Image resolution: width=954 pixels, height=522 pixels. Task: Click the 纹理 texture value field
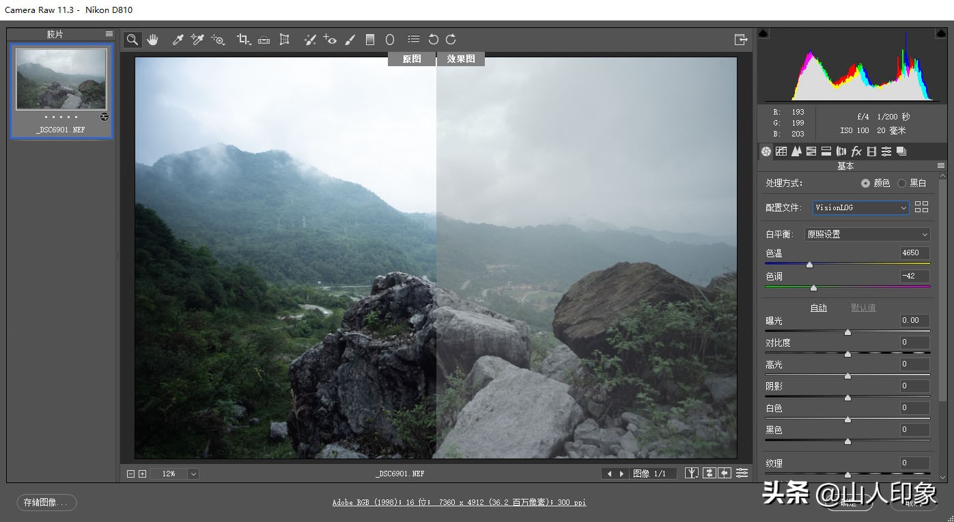click(915, 463)
